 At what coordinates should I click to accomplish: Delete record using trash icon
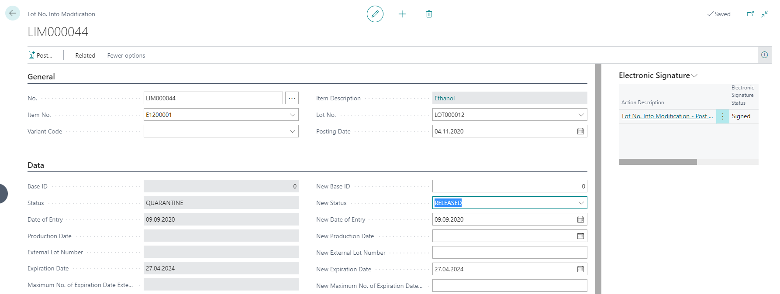click(429, 14)
